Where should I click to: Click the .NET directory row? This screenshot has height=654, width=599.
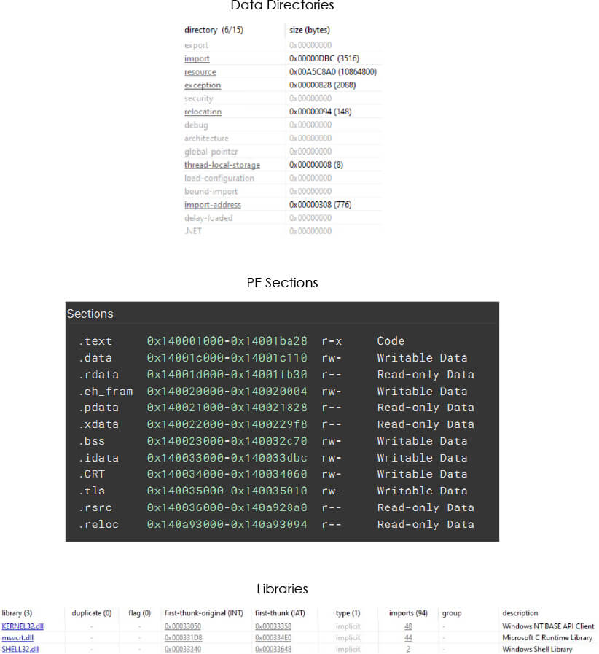click(x=282, y=231)
